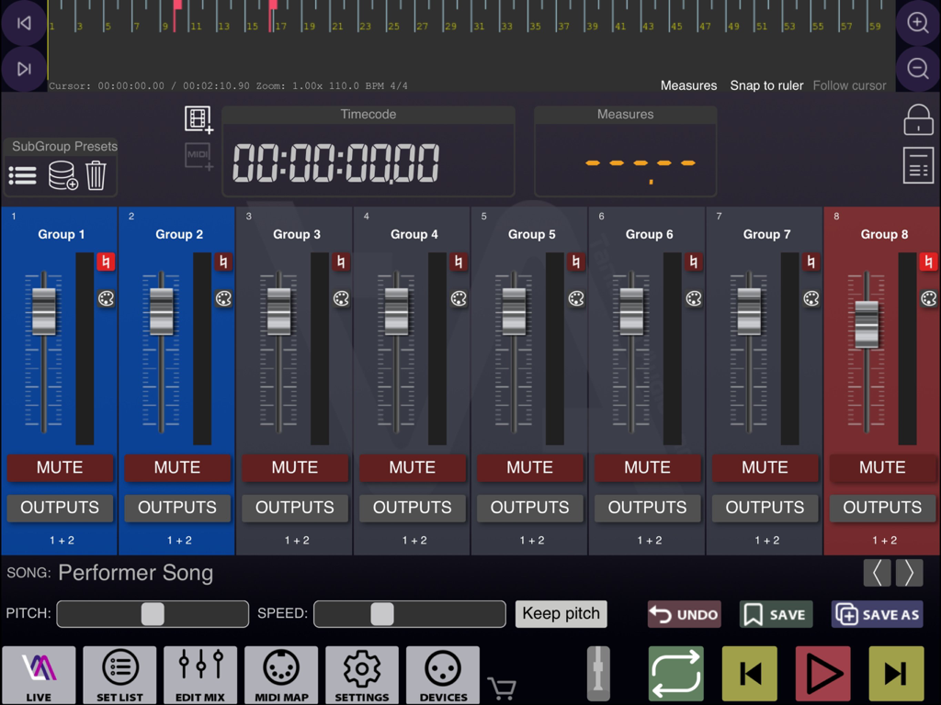Switch to the SET LIST view
Image resolution: width=941 pixels, height=705 pixels.
(119, 675)
